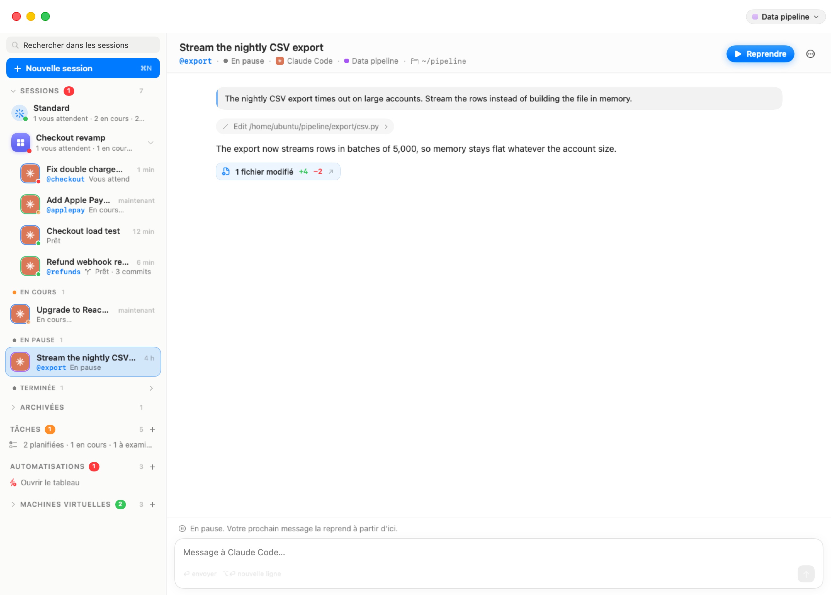This screenshot has height=595, width=831.
Task: Click the Stream the nightly CSV session icon
Action: click(x=20, y=362)
